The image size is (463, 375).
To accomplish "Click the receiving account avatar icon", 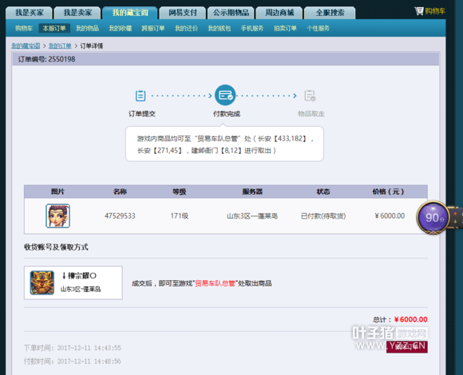I will coord(42,282).
